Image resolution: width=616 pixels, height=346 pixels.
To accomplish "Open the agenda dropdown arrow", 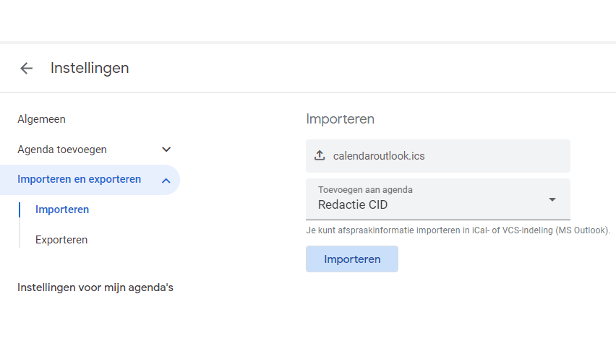I will [552, 199].
